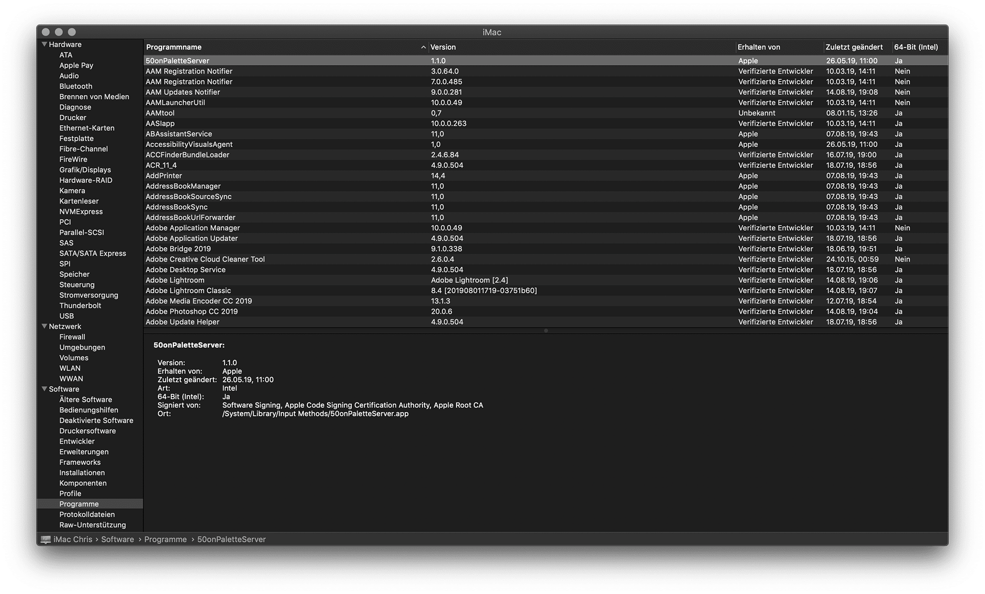Click Programme in the bottom path bar
Image resolution: width=985 pixels, height=594 pixels.
click(165, 539)
